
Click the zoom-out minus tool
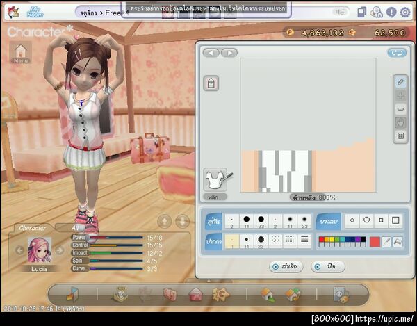(400, 109)
